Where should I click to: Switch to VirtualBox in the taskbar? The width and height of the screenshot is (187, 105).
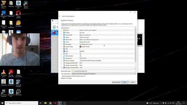(x=60, y=103)
